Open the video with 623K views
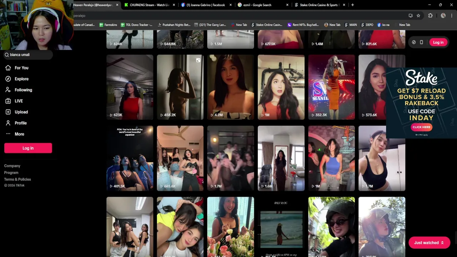Image resolution: width=457 pixels, height=257 pixels. [130, 87]
